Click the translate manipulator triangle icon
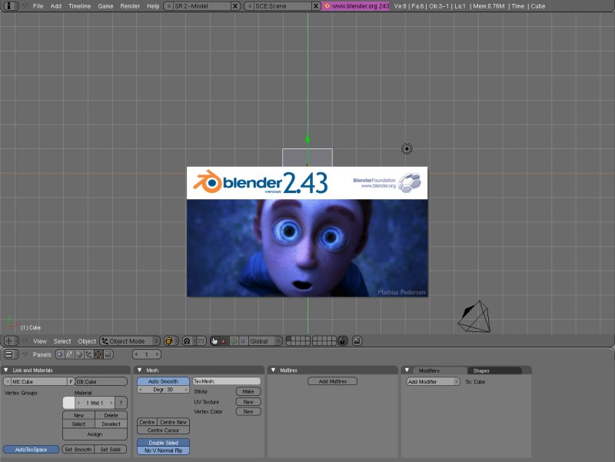The image size is (615, 462). click(224, 341)
